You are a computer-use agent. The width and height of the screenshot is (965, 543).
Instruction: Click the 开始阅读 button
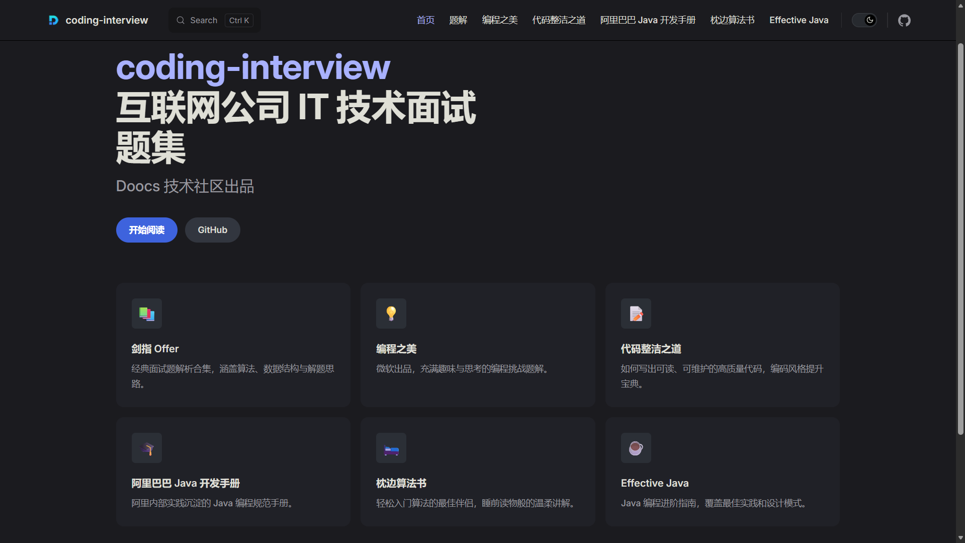[x=146, y=230]
